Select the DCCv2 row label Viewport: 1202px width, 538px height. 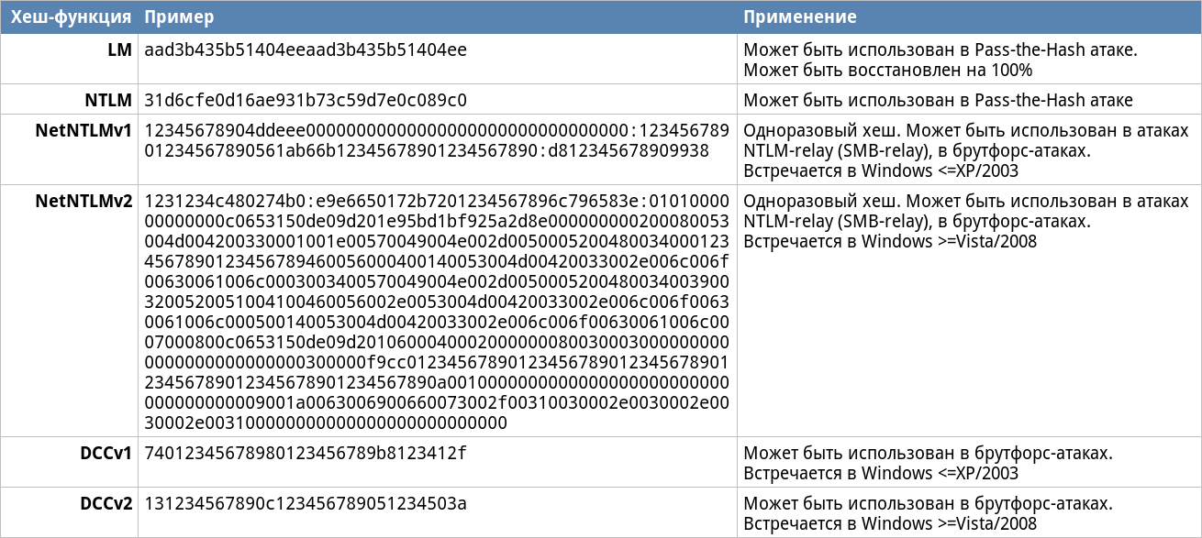(106, 503)
